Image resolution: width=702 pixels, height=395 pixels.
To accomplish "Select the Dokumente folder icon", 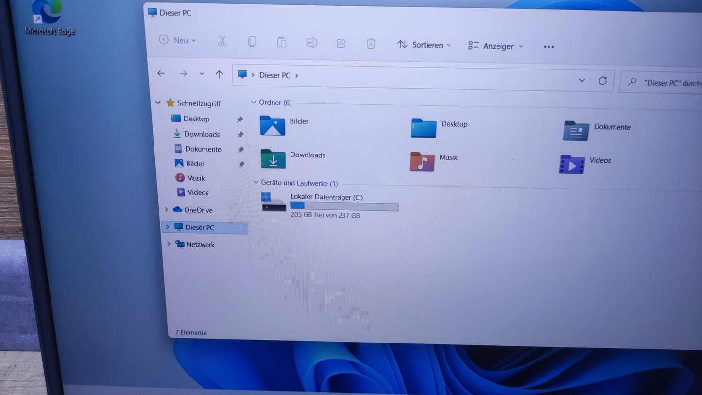I will coord(576,131).
